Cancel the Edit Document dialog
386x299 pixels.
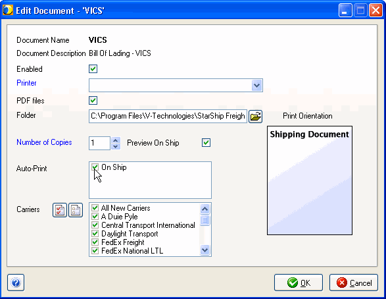tap(354, 283)
